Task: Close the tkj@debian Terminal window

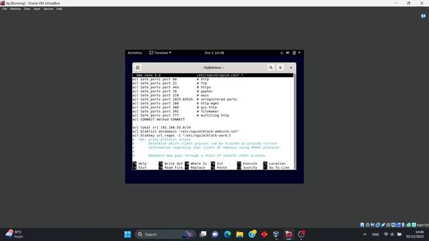Action: [x=291, y=68]
